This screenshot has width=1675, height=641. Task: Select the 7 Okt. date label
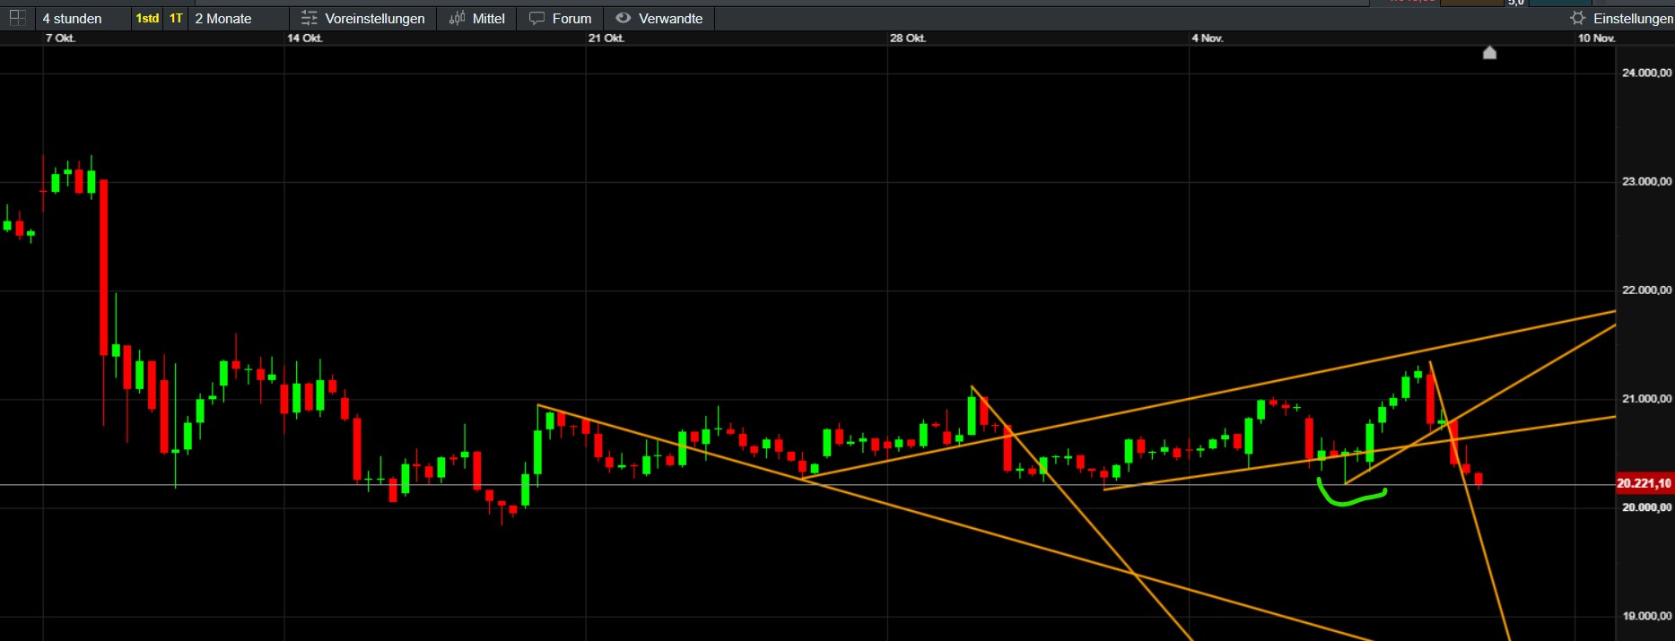pos(60,39)
